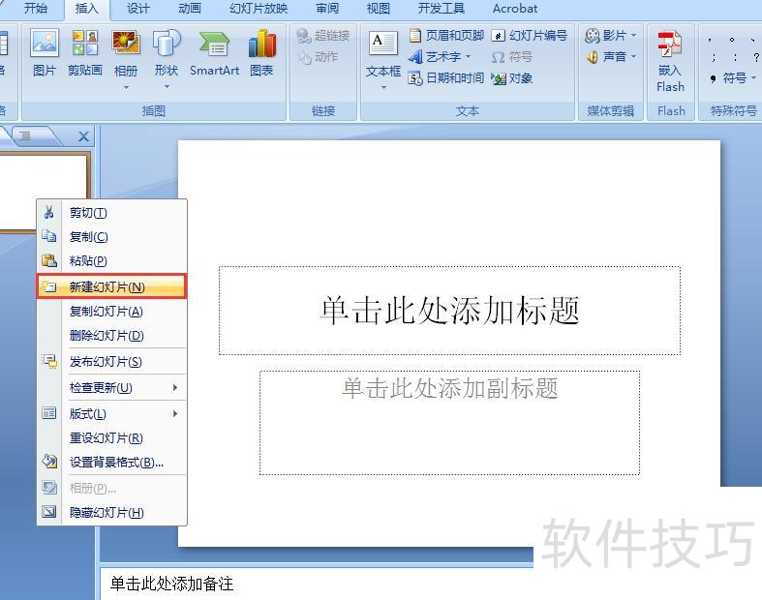Screen dimensions: 762x600
Task: Choose 新建幻灯片(N) from the context menu
Action: click(111, 286)
